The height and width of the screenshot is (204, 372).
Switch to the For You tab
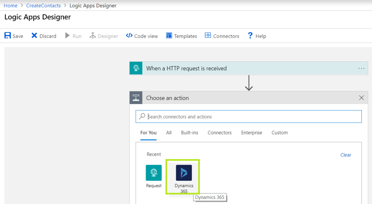149,132
